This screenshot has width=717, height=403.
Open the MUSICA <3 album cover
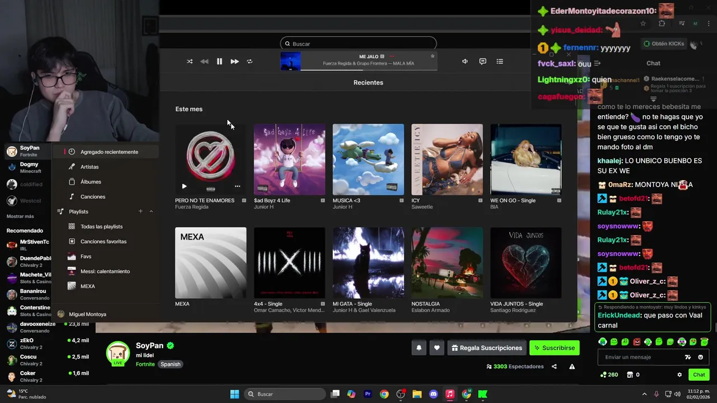pos(368,160)
